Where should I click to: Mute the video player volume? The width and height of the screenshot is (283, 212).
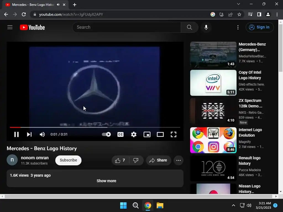[x=42, y=134]
